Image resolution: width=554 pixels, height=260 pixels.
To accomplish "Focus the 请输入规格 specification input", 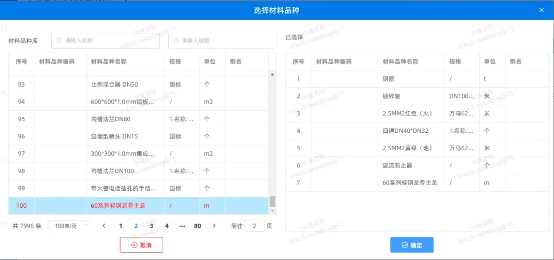I will (226, 41).
